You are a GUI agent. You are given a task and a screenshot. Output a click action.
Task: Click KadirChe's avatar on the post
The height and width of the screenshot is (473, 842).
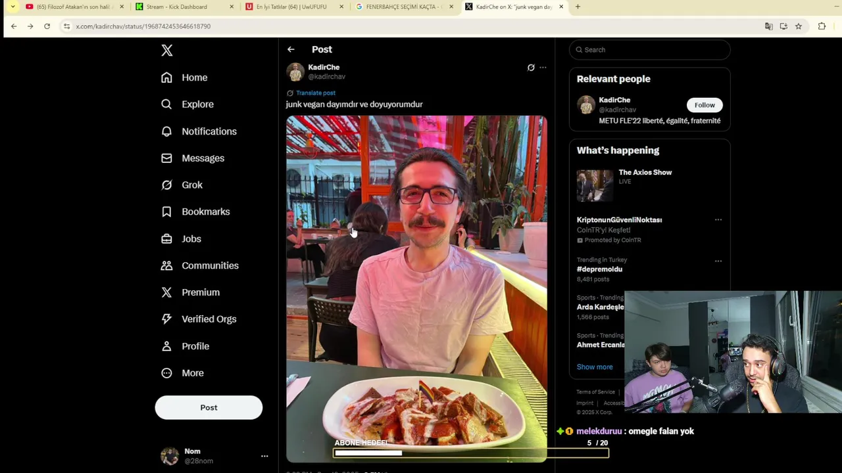coord(295,72)
